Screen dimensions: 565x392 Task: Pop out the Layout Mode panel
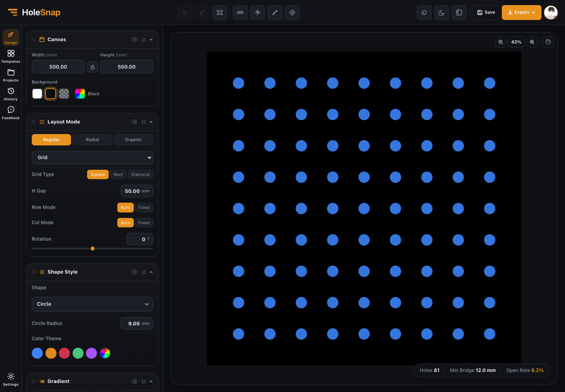click(144, 122)
